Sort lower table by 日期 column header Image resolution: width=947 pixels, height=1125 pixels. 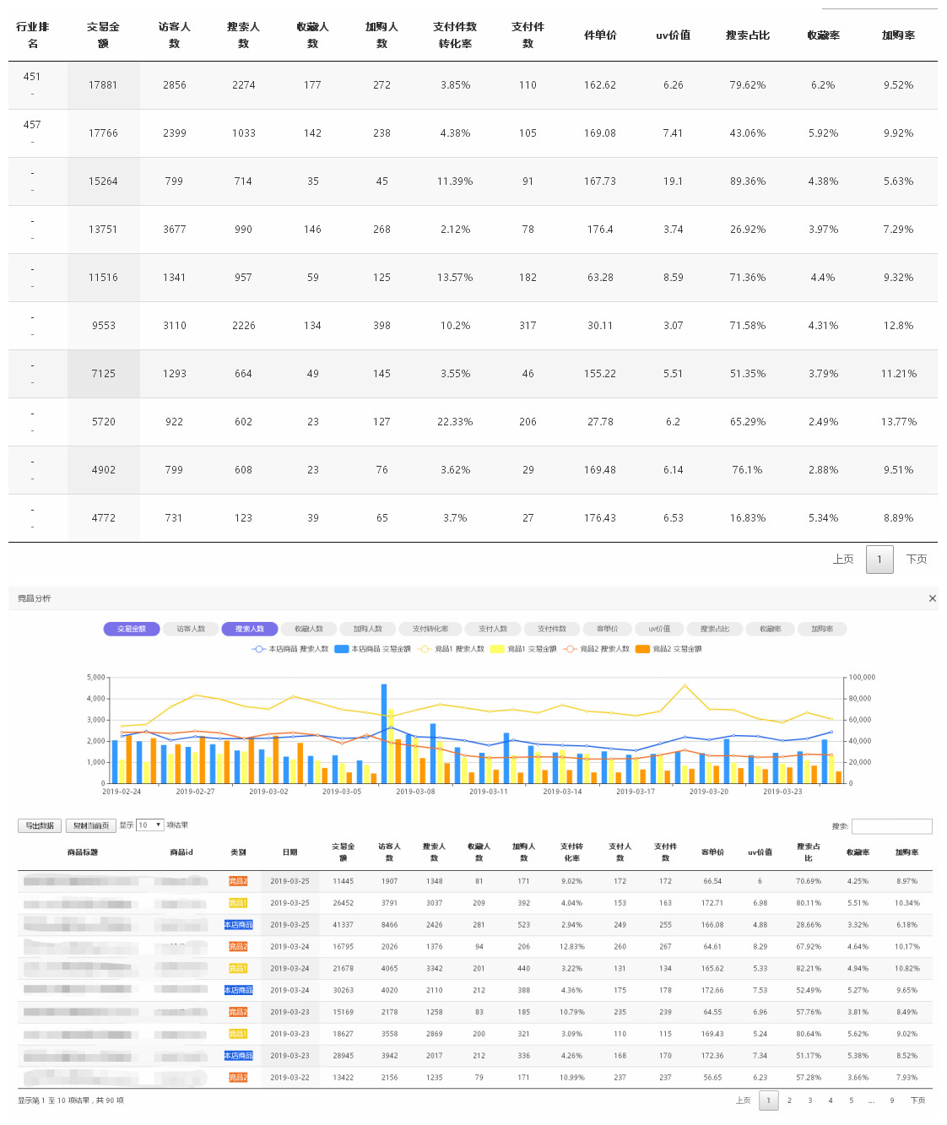[x=290, y=852]
